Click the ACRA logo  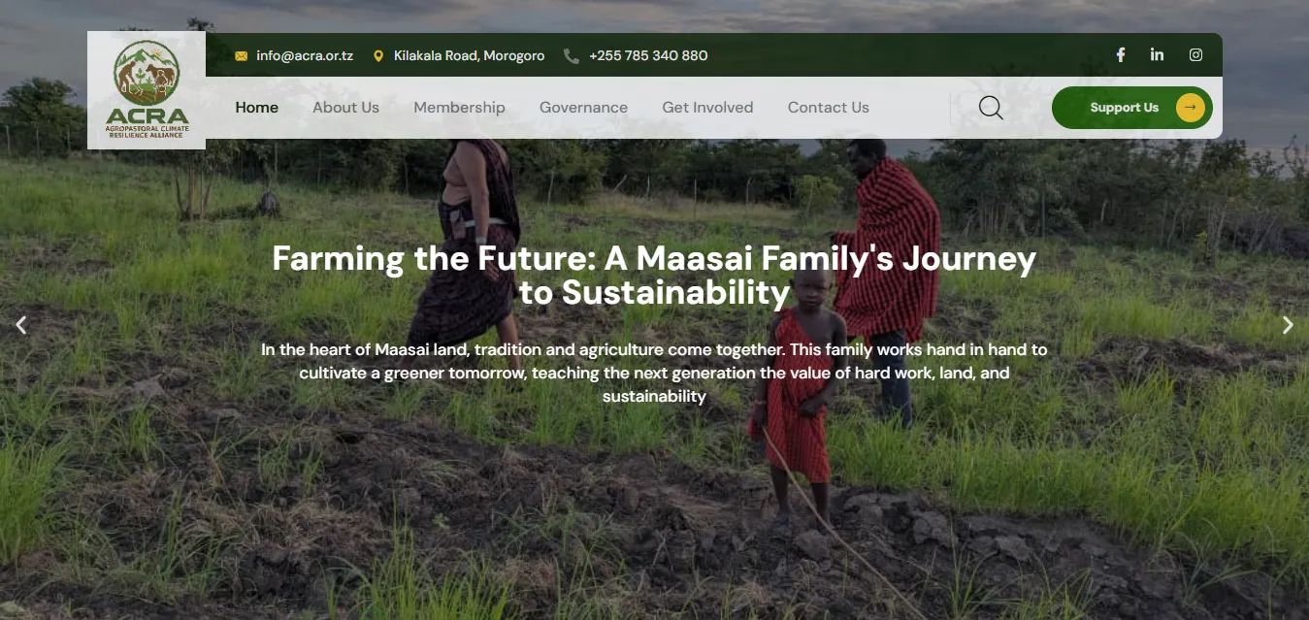147,90
